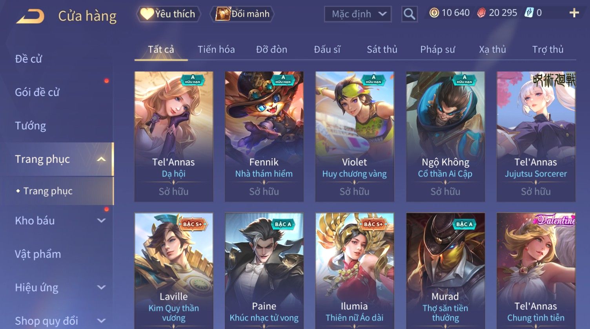The height and width of the screenshot is (329, 590).
Task: Open Đổi mảnh chest exchange
Action: coord(242,14)
